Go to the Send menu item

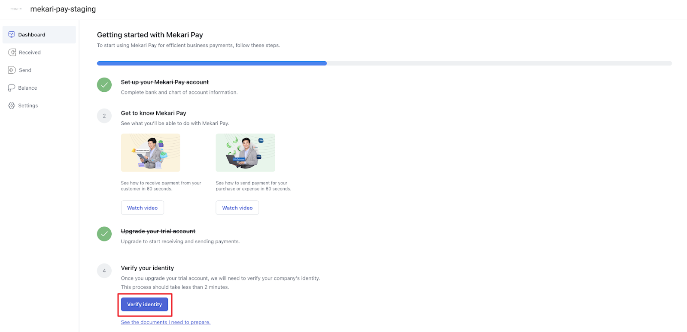[x=39, y=70]
